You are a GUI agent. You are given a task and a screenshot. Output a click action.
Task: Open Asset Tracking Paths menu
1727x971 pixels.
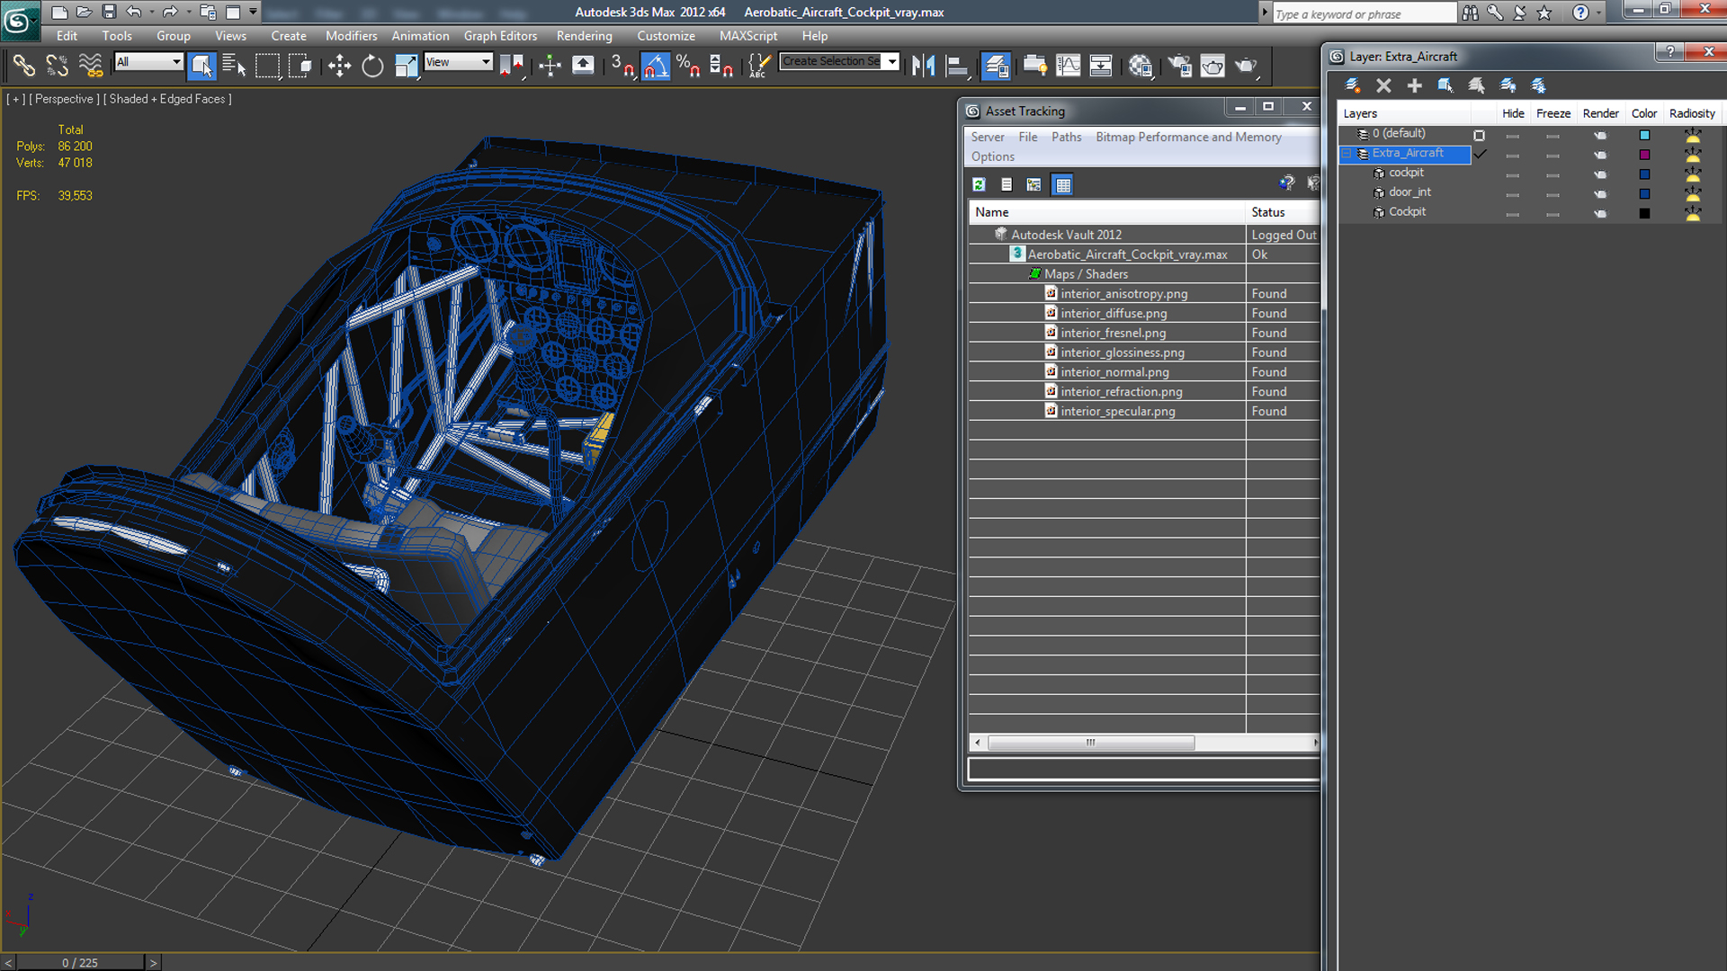click(x=1066, y=137)
